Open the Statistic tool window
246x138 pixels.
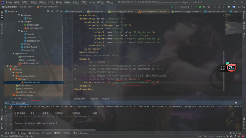click(x=47, y=133)
